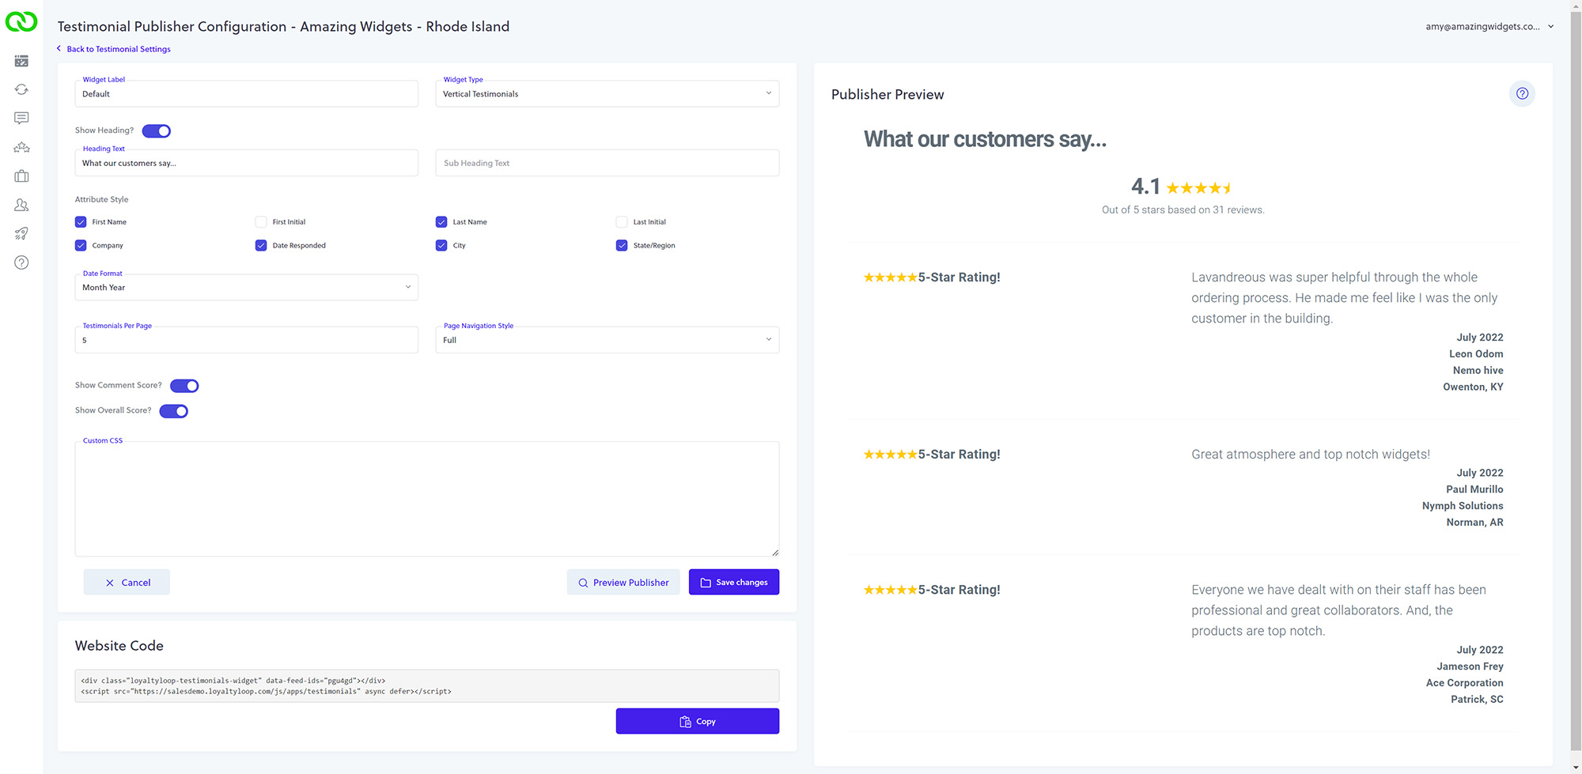Open the rocket launch sidebar icon
This screenshot has width=1582, height=774.
click(21, 233)
